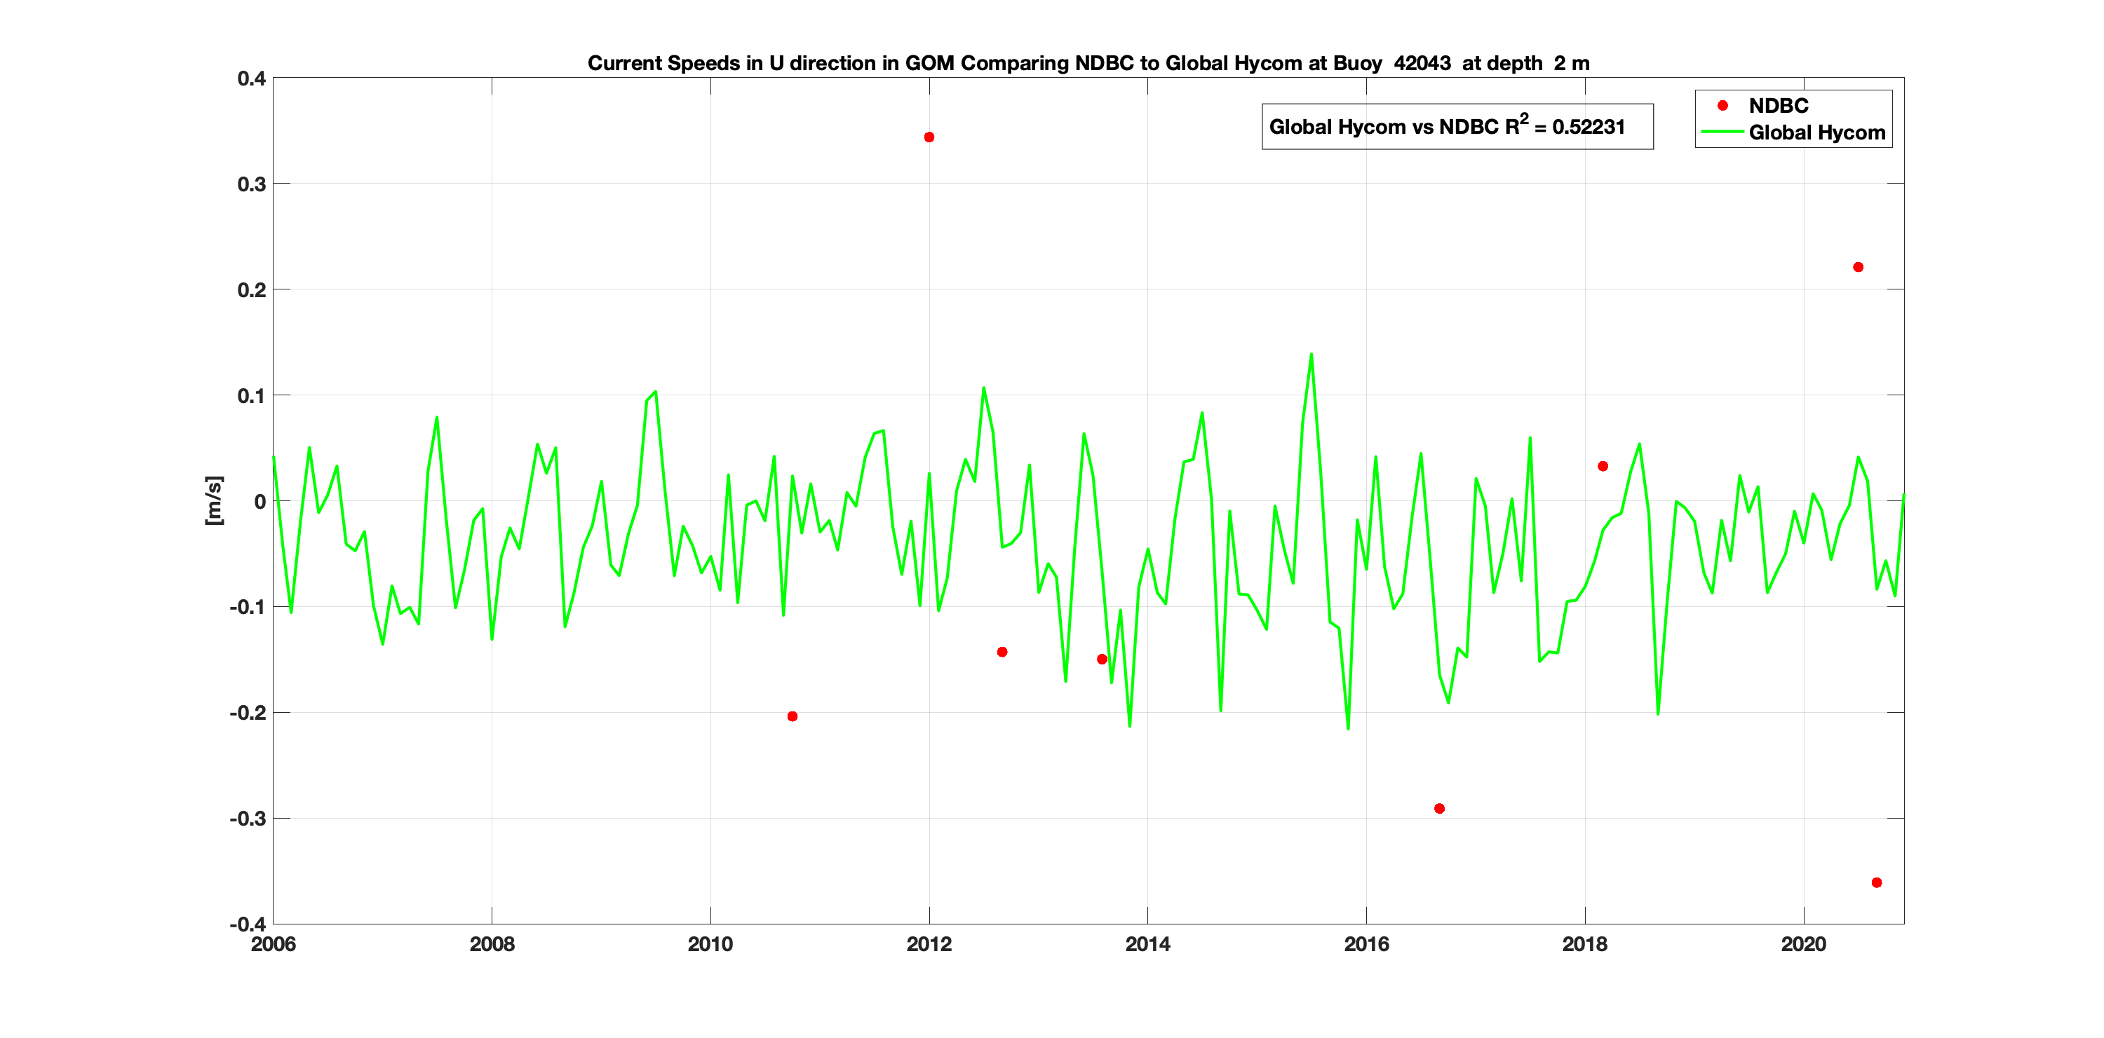Screen dimensions: 2104x1038
Task: Click the red NDBC point near -0.29 in 2016
Action: pyautogui.click(x=1439, y=808)
